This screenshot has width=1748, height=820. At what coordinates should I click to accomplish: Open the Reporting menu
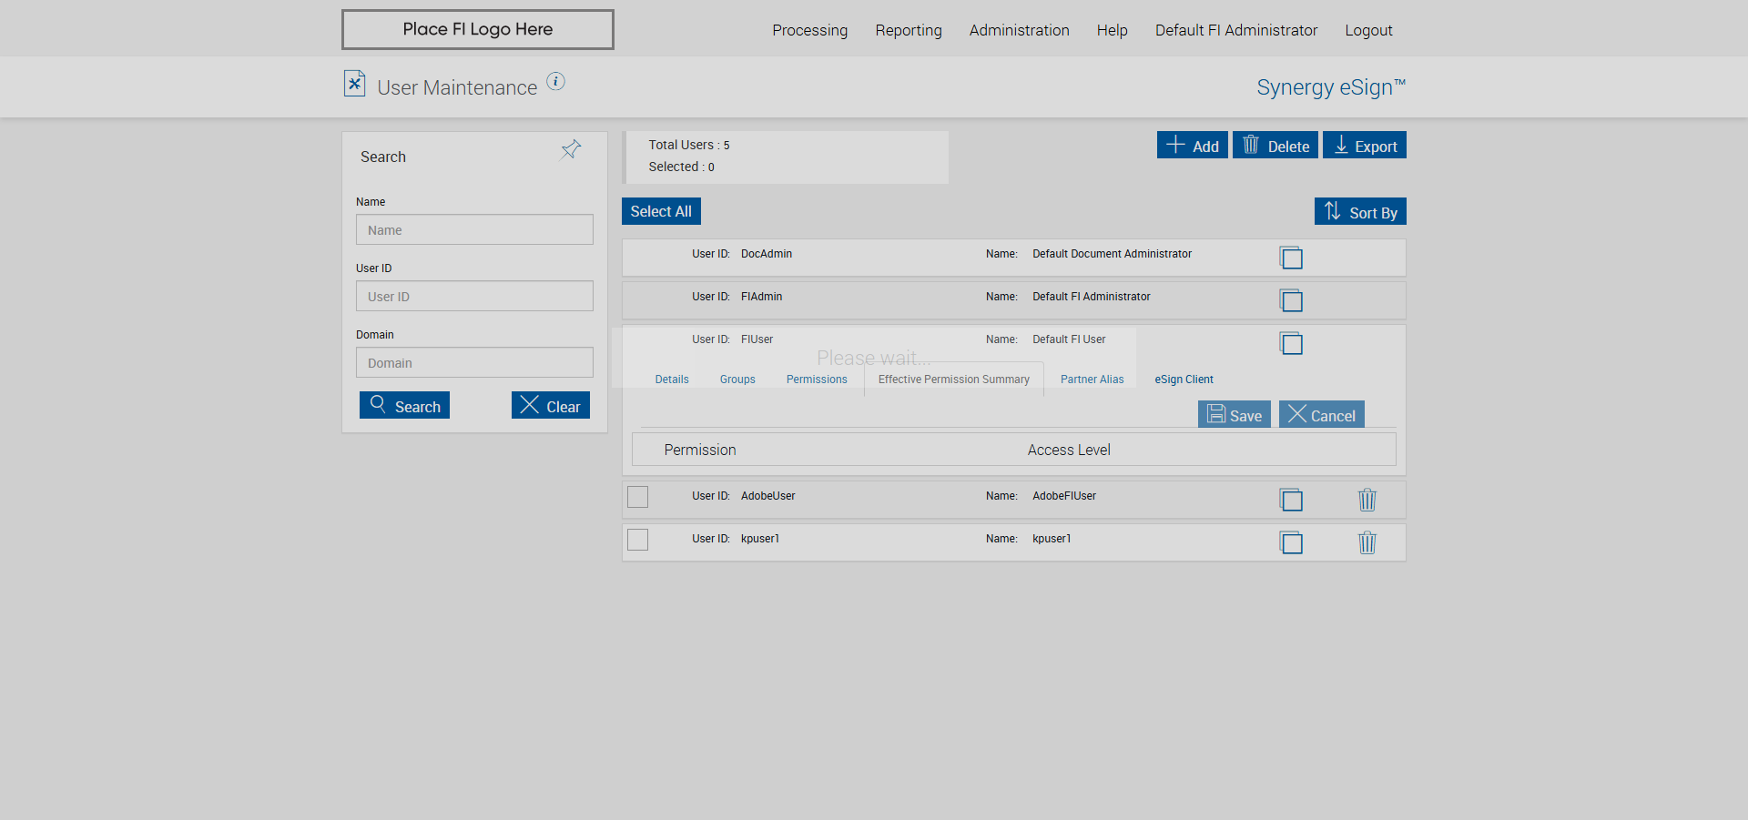909,30
